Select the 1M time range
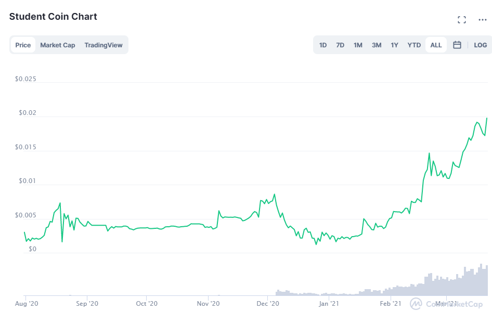Image resolution: width=492 pixels, height=311 pixels. (x=358, y=45)
